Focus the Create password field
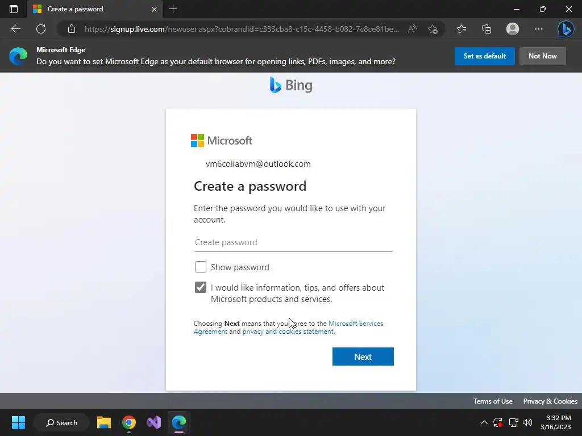 point(293,242)
